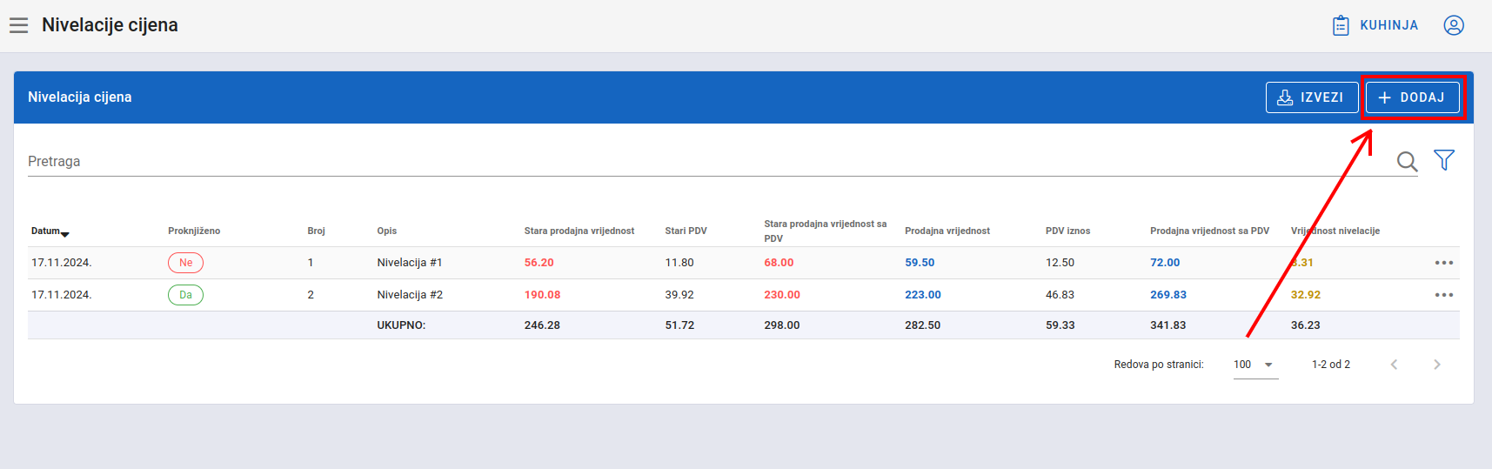Image resolution: width=1492 pixels, height=469 pixels.
Task: Open the KUHINJA clipboard link
Action: [1375, 25]
